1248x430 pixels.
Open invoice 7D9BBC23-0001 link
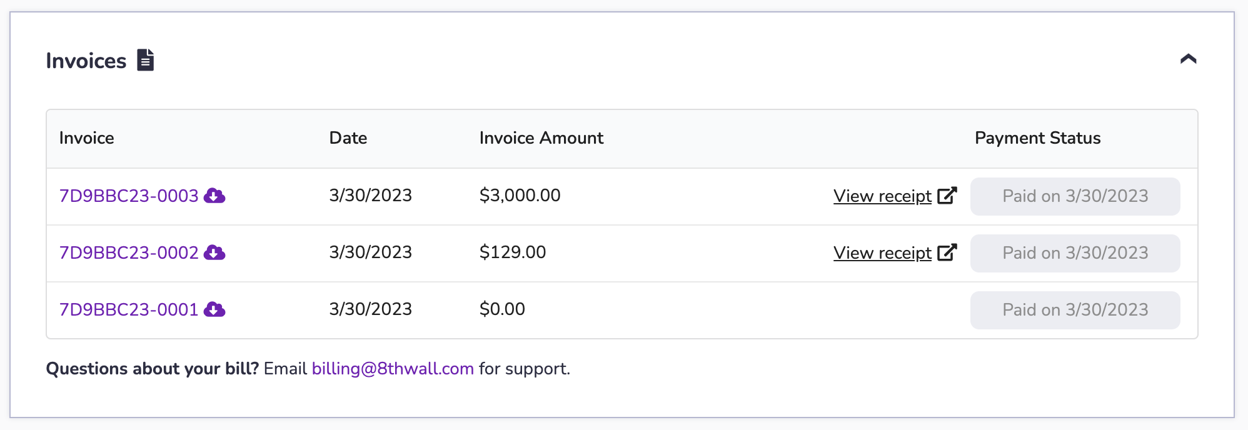pyautogui.click(x=129, y=309)
